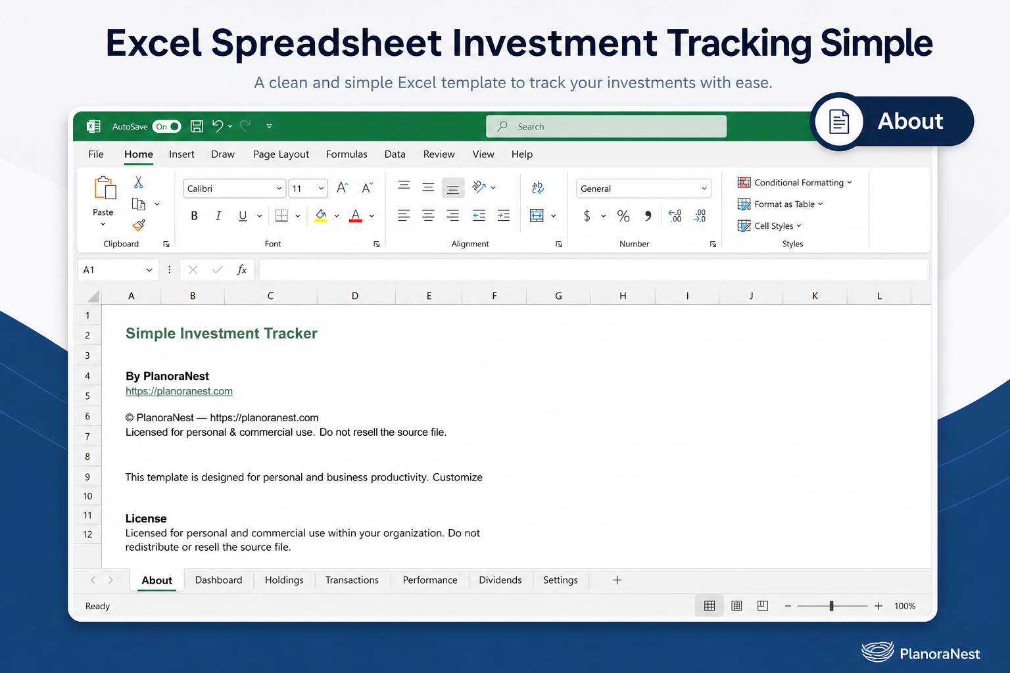Screen dimensions: 1010x673
Task: Go to the Transactions sheet tab
Action: click(x=352, y=580)
